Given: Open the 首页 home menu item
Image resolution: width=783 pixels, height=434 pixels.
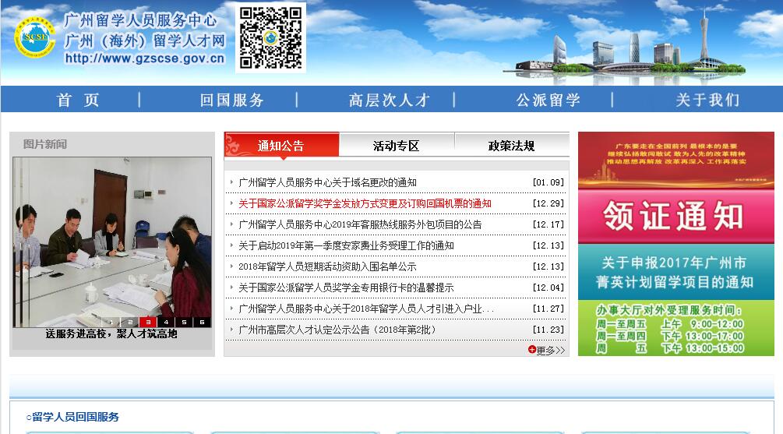Looking at the screenshot, I should click(x=79, y=100).
